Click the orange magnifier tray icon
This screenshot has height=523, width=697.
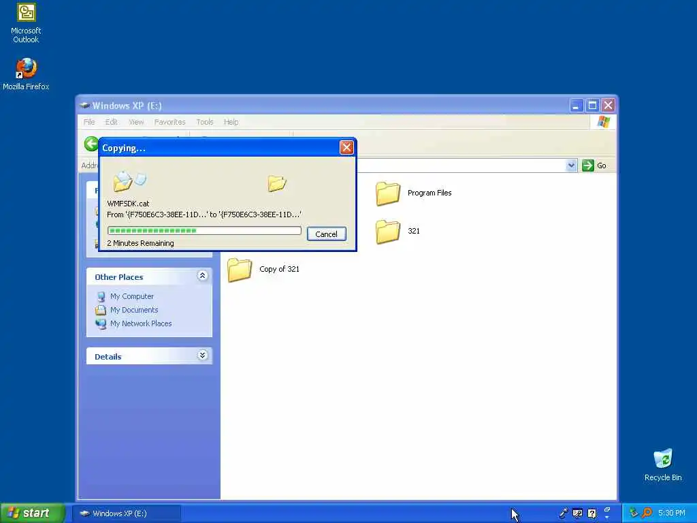coord(647,513)
